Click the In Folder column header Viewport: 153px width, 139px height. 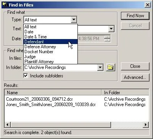(x=125, y=93)
